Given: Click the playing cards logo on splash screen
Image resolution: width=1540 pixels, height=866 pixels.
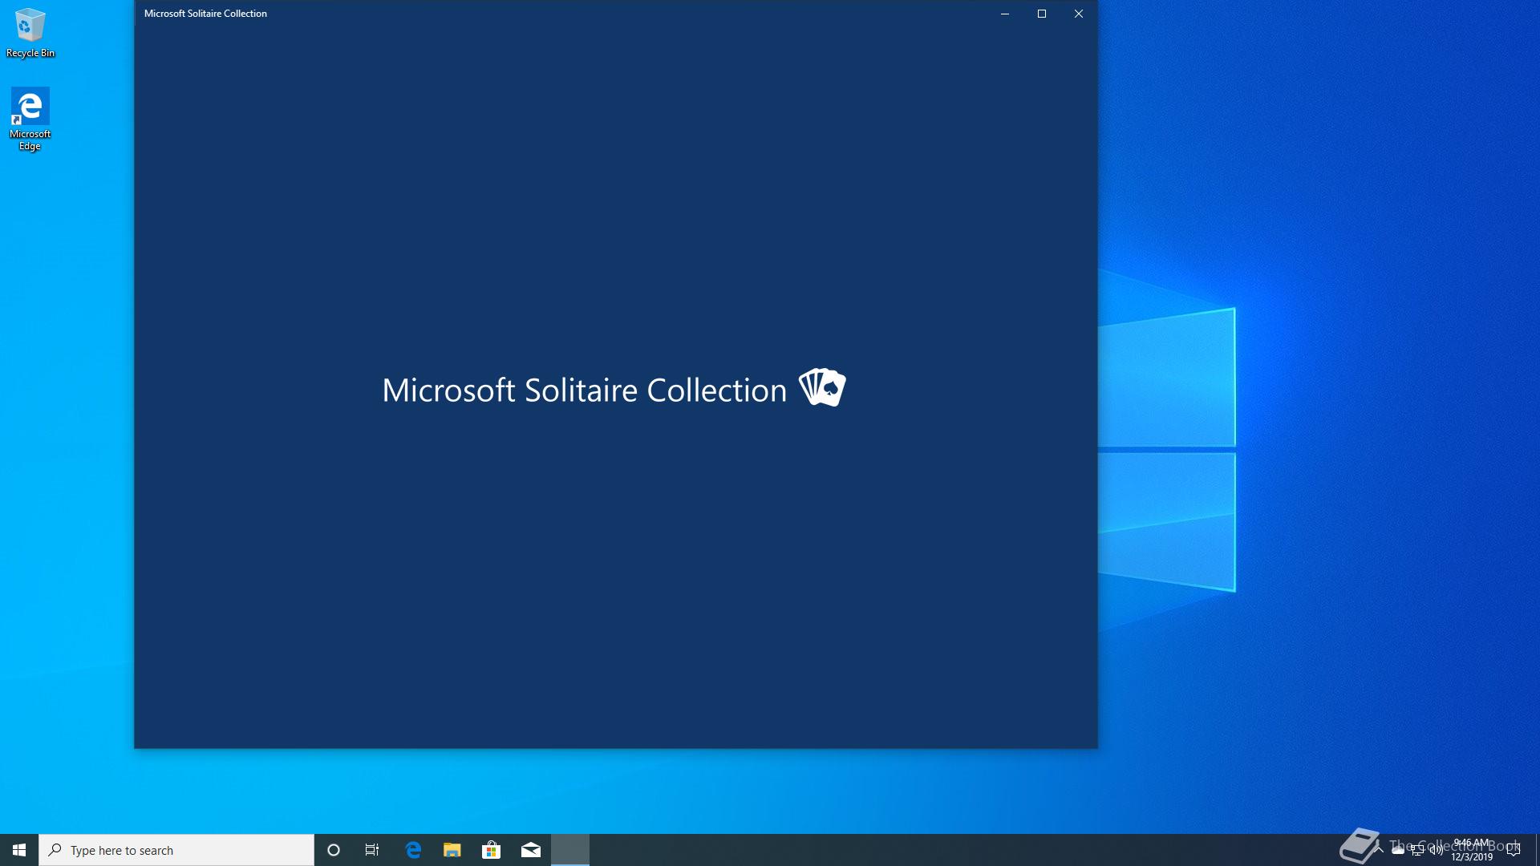Looking at the screenshot, I should (822, 387).
